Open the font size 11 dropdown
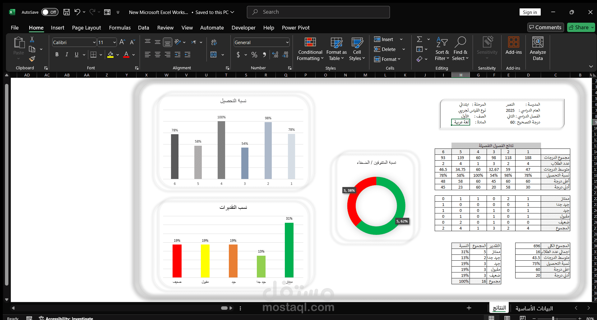 point(114,43)
